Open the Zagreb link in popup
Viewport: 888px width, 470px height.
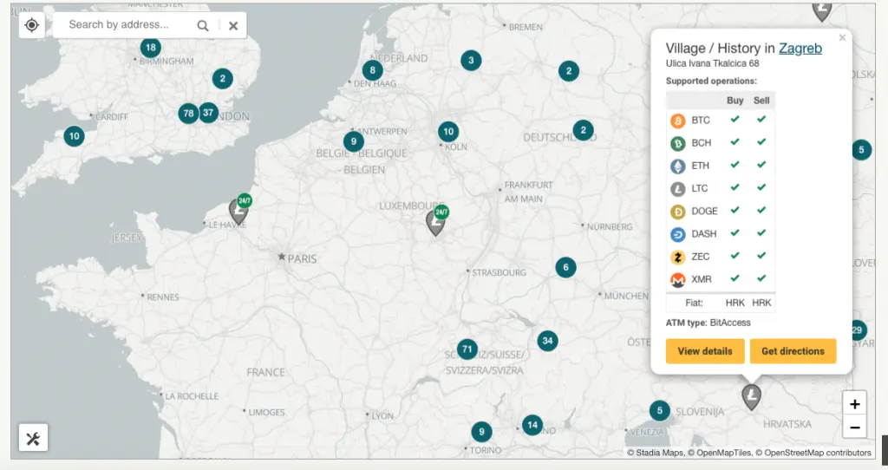point(800,49)
